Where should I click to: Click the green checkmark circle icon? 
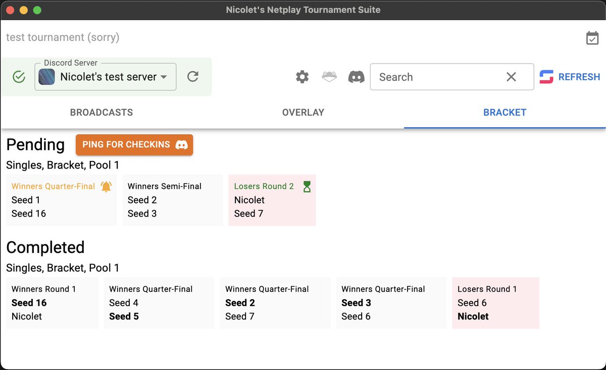[x=19, y=77]
